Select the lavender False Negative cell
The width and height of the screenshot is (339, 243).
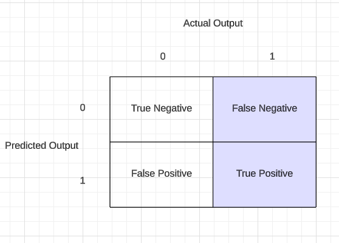[x=265, y=109]
